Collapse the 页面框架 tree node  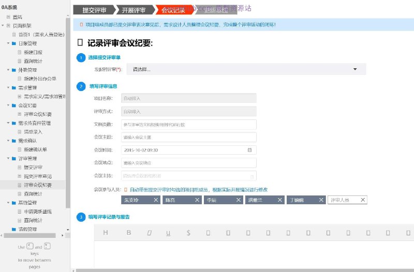click(x=3, y=25)
